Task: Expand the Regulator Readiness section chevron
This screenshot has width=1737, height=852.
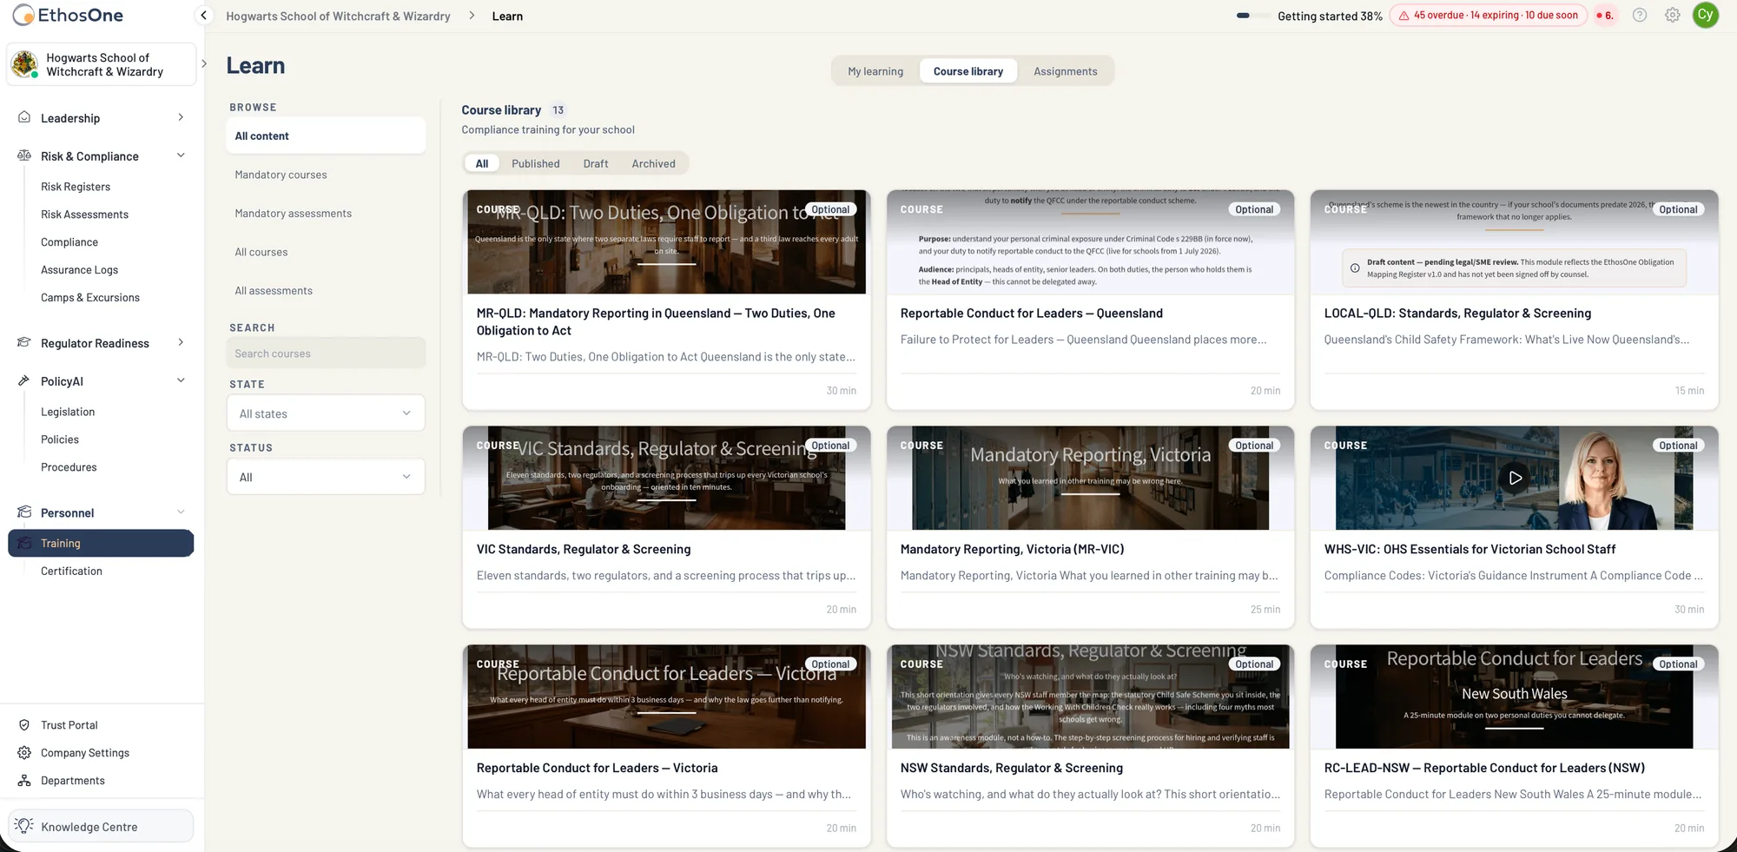Action: point(181,342)
